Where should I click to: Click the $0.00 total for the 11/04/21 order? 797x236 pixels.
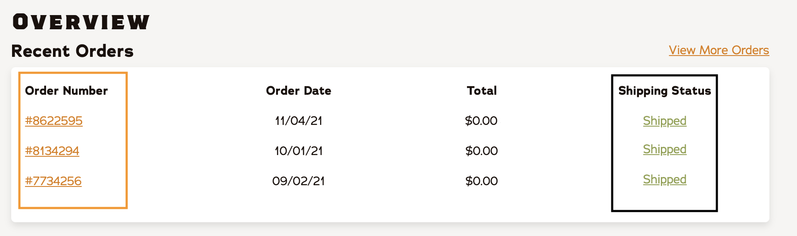click(481, 121)
